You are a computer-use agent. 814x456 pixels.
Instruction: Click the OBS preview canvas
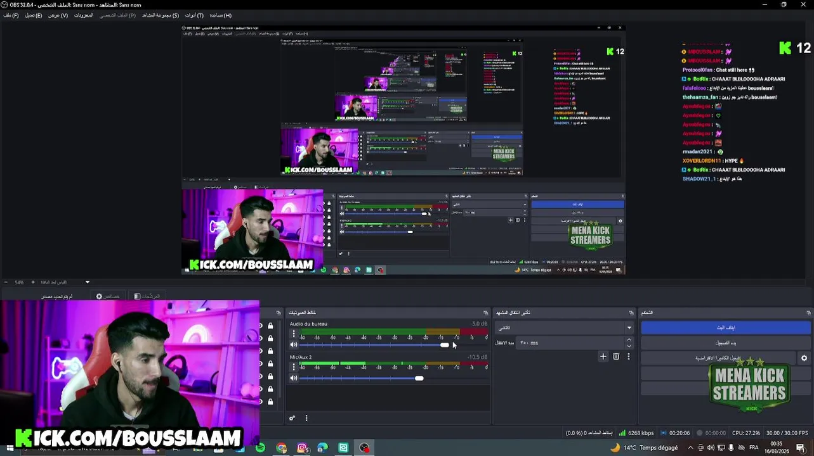404,150
